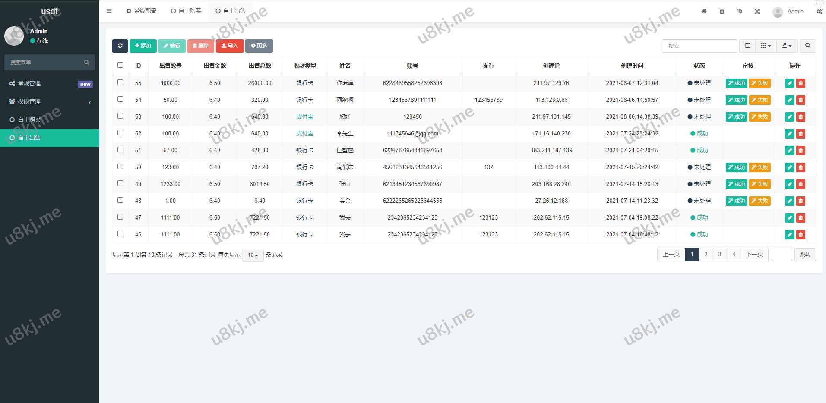
Task: Select the checkbox for row ID 54
Action: coord(120,99)
